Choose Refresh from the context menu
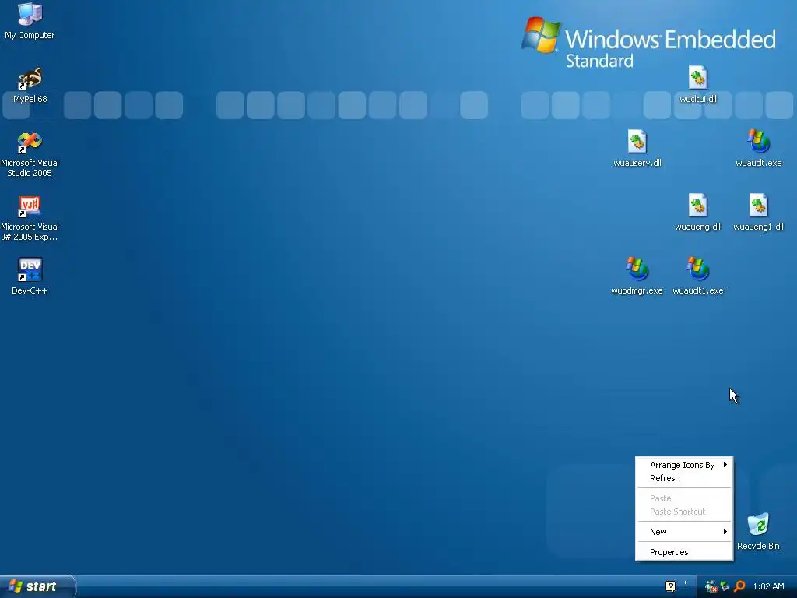The width and height of the screenshot is (797, 598). (684, 478)
